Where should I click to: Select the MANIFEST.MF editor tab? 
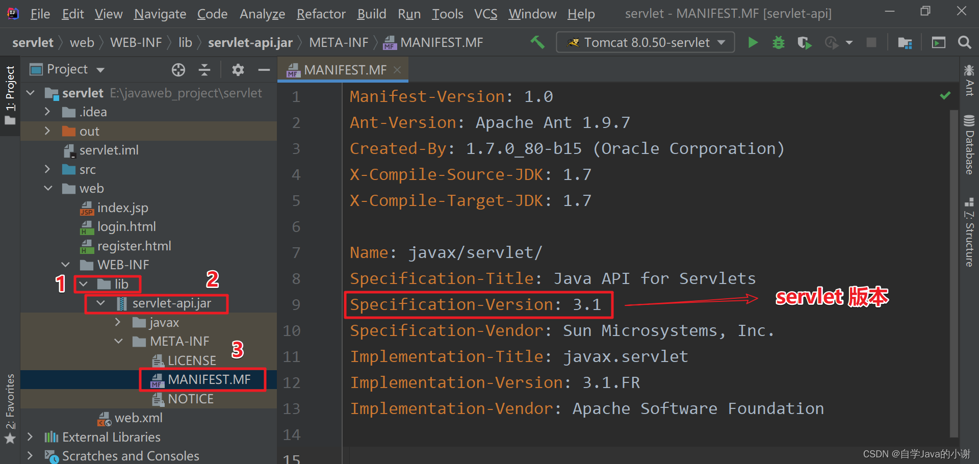click(x=343, y=70)
